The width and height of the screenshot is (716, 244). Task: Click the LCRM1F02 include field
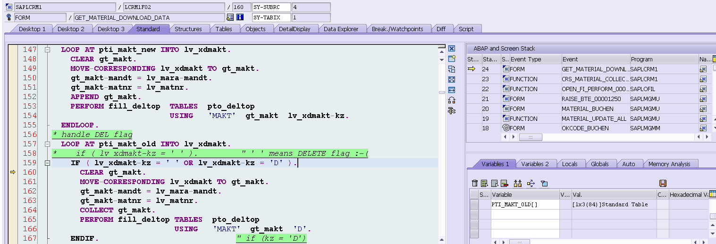point(174,7)
